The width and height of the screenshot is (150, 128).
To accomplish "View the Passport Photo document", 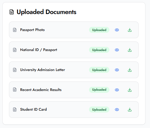I will pyautogui.click(x=117, y=30).
